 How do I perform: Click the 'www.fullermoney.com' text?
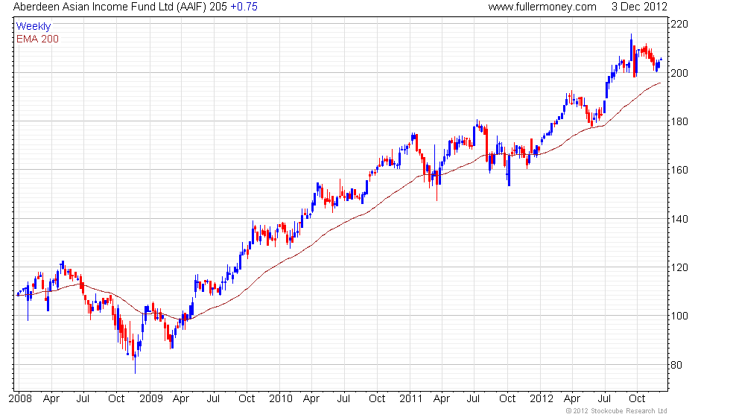click(x=542, y=7)
